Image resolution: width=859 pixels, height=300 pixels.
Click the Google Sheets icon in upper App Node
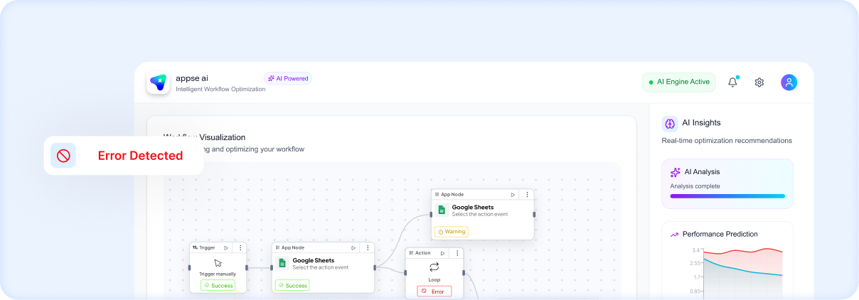pos(442,210)
